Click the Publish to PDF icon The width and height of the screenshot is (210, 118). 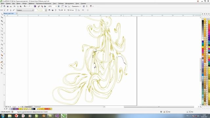45,6
